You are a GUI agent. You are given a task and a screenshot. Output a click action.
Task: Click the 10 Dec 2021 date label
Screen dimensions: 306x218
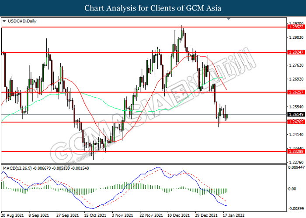pyautogui.click(x=178, y=215)
